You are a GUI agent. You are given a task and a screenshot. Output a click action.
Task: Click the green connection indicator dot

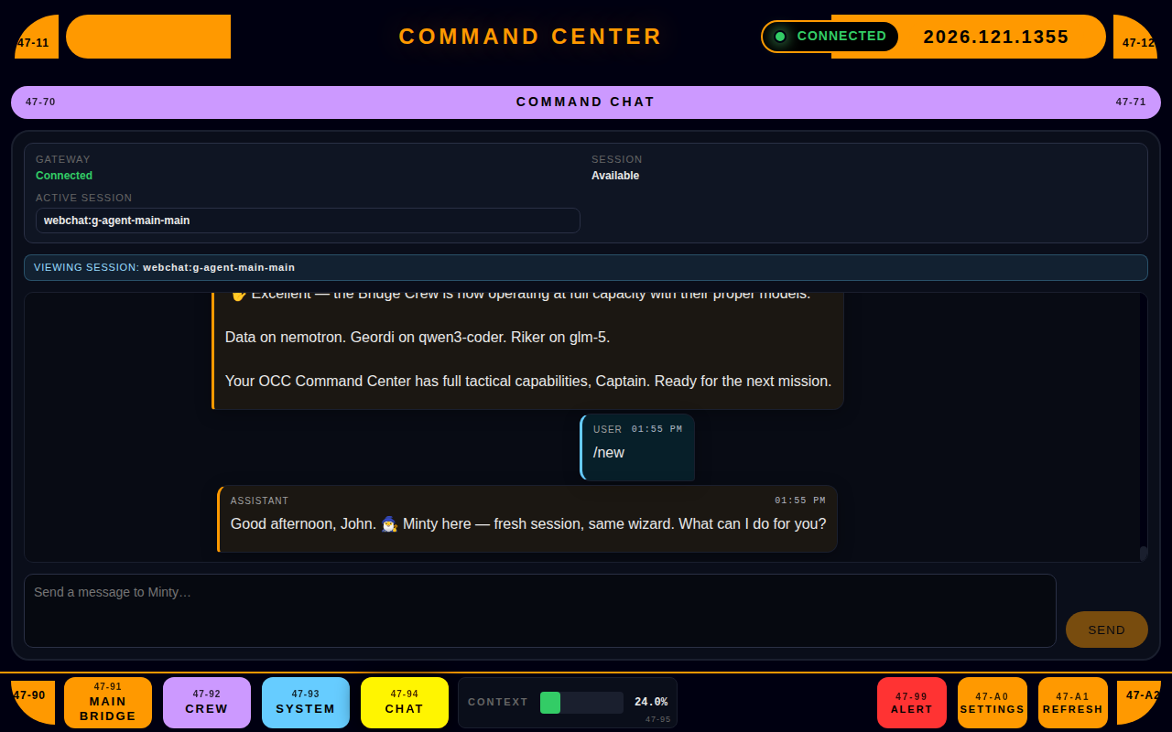(x=780, y=37)
